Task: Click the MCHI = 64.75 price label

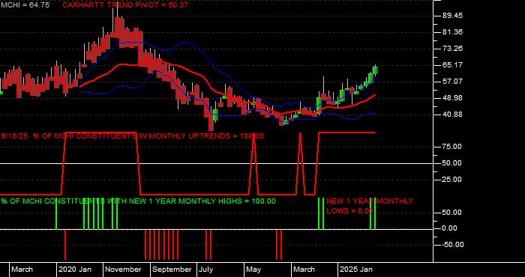Action: 25,5
